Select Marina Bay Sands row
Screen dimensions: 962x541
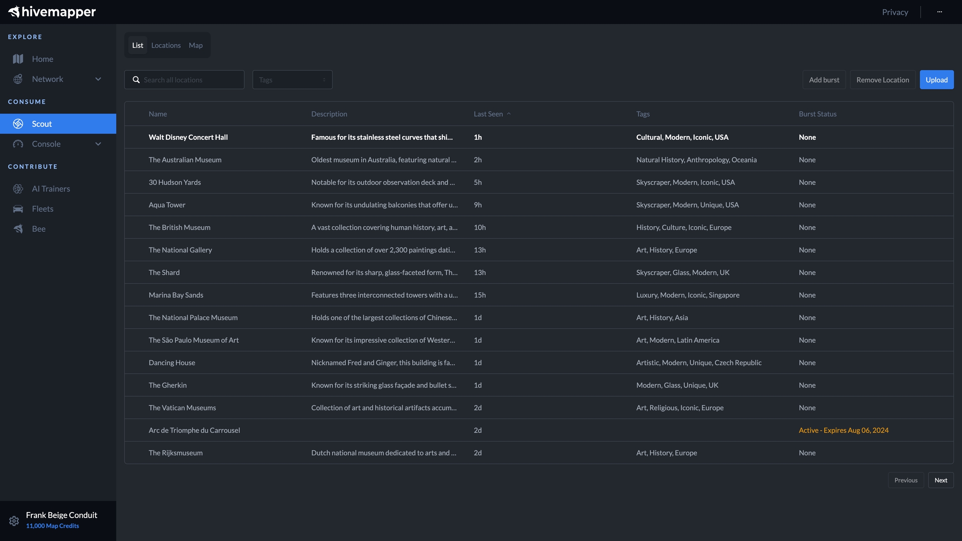(539, 295)
